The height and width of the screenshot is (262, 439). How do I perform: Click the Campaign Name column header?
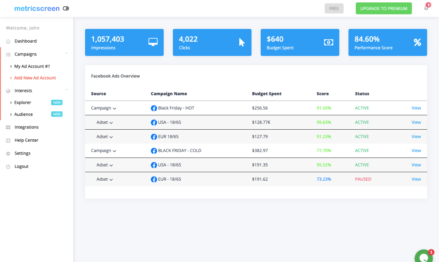click(169, 94)
